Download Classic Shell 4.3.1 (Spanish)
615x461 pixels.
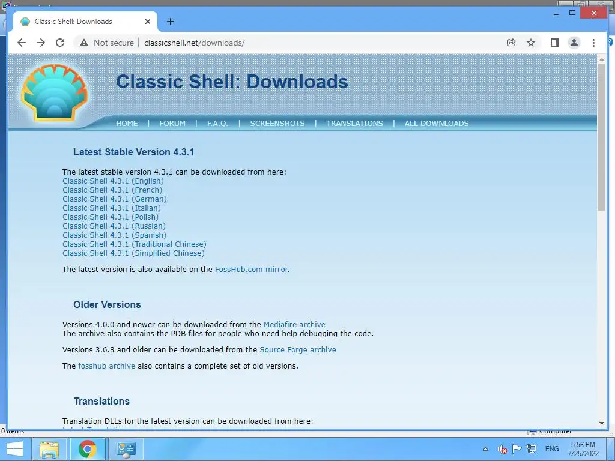(114, 235)
